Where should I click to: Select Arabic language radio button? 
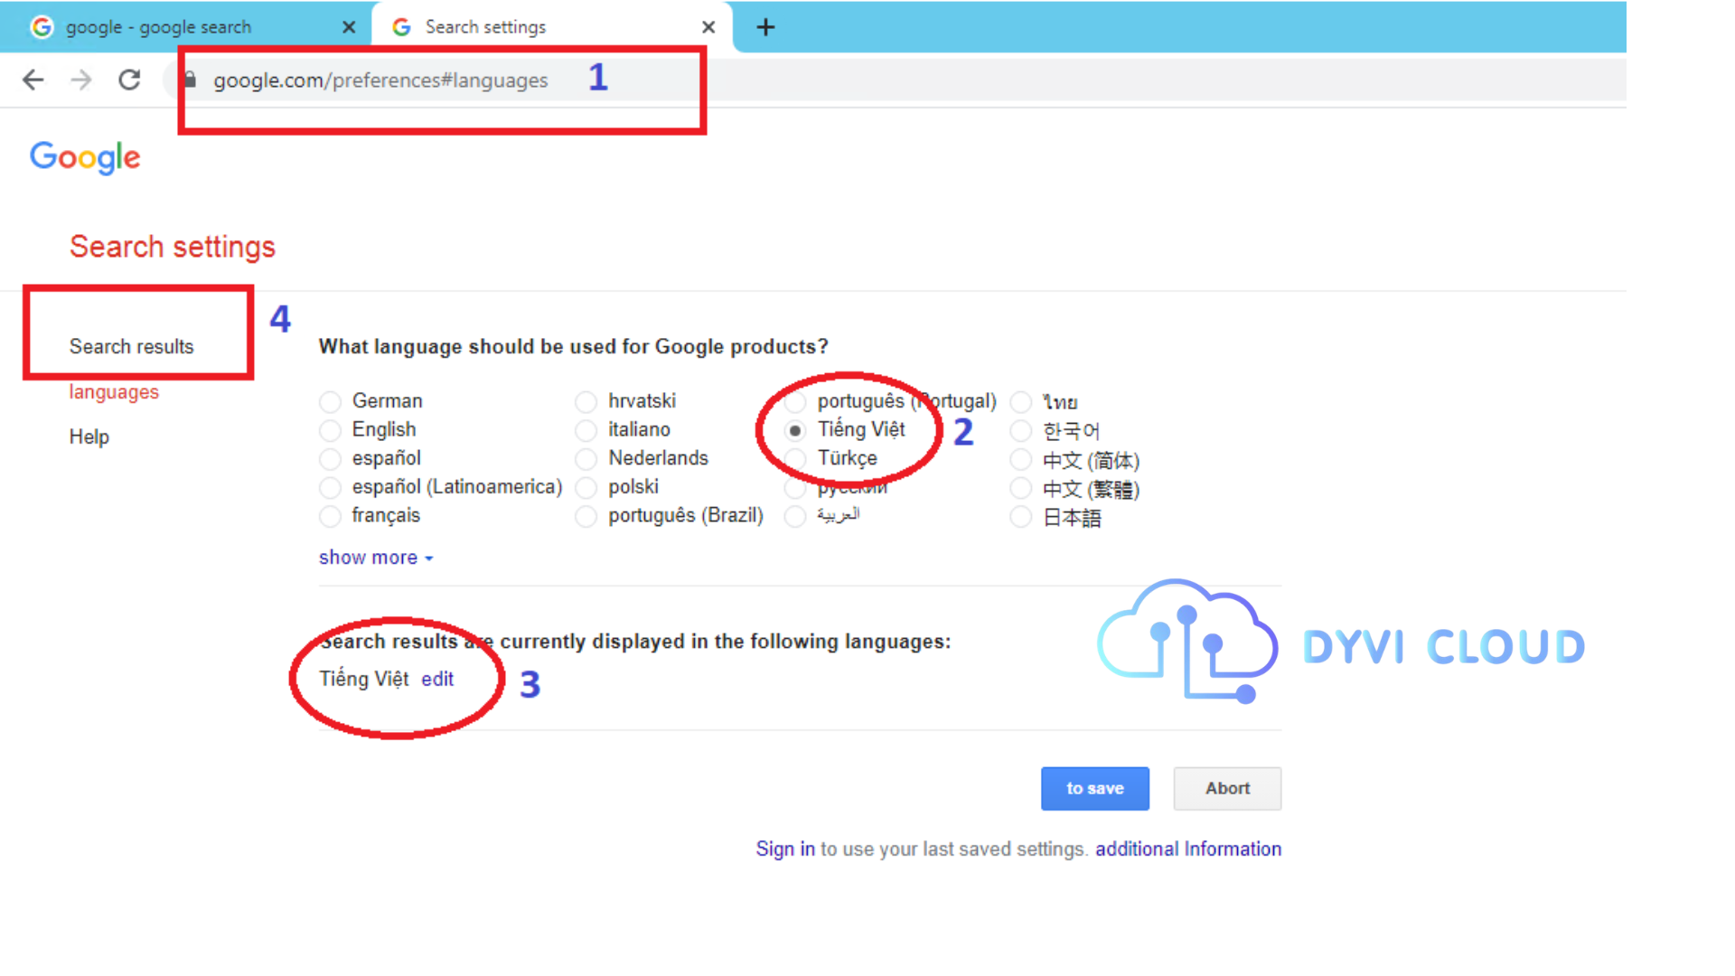(795, 517)
